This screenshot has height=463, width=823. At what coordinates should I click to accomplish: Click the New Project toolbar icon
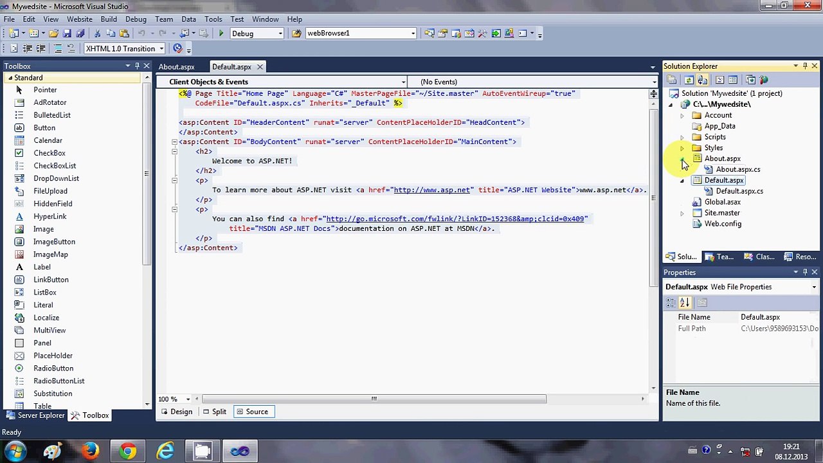point(14,33)
